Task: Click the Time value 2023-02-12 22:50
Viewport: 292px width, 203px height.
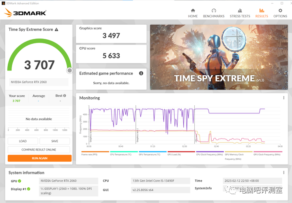Action: 252,181
